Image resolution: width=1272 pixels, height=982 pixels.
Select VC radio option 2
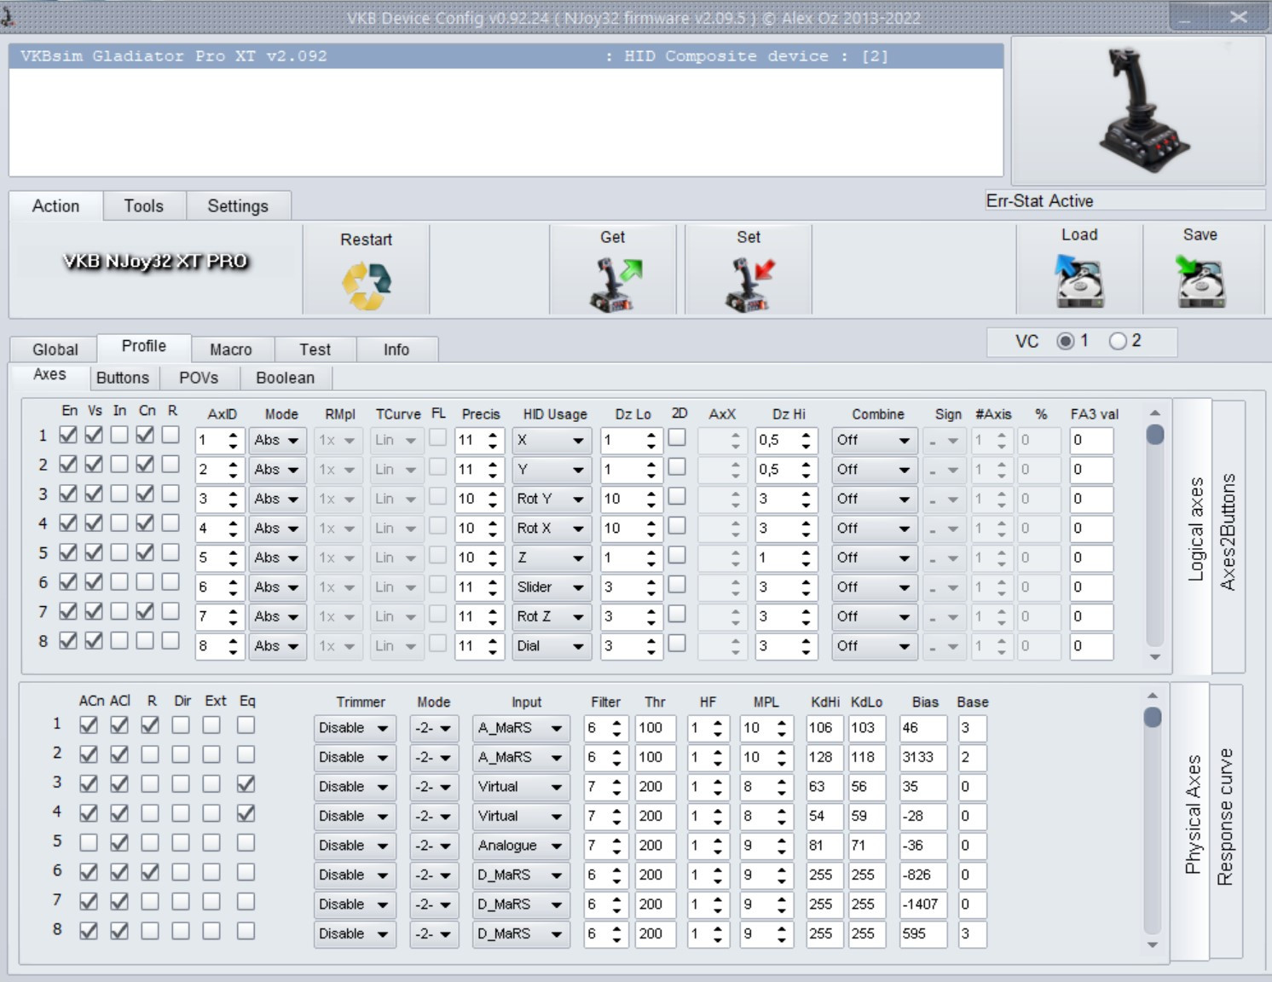[x=1118, y=341]
